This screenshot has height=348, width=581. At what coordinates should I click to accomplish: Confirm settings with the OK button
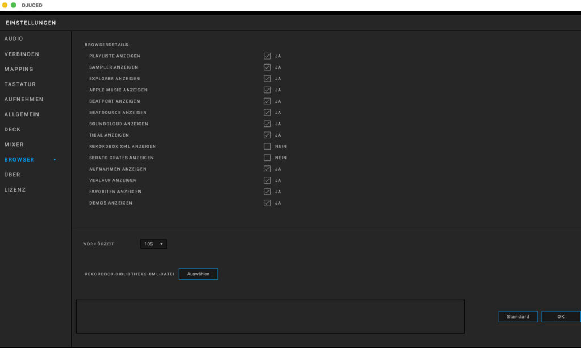pyautogui.click(x=561, y=316)
